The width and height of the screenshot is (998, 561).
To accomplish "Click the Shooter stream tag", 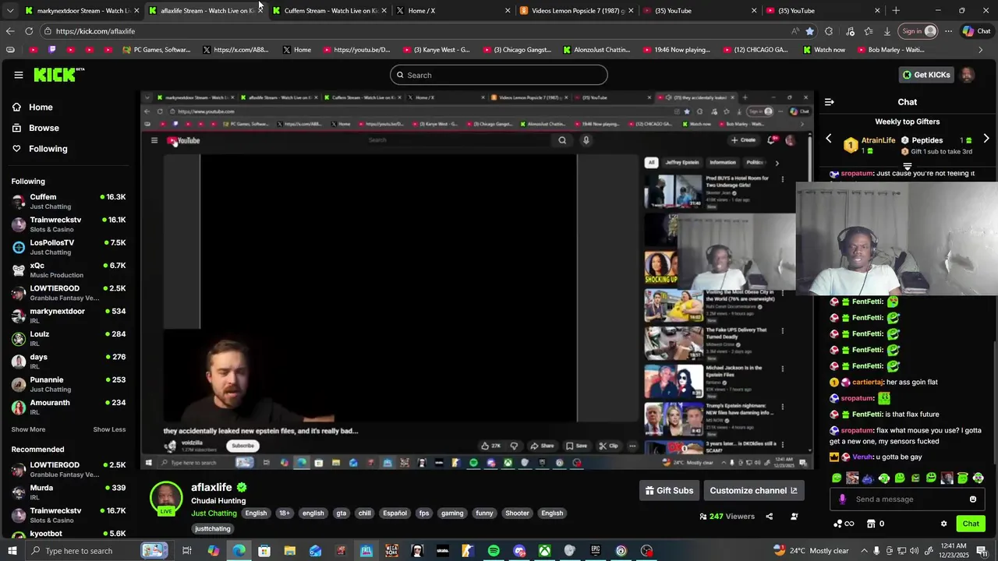I will pyautogui.click(x=517, y=513).
